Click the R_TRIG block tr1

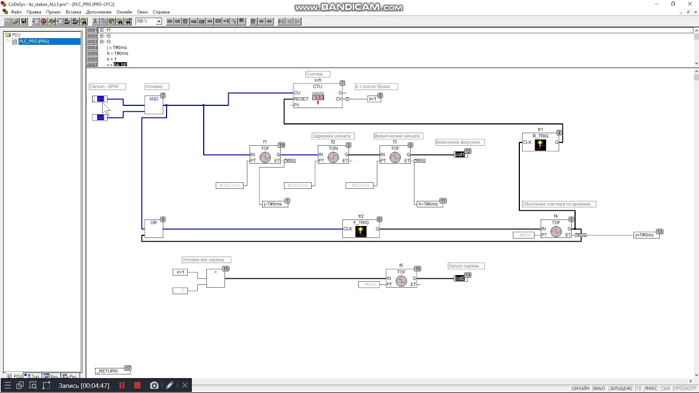[541, 142]
